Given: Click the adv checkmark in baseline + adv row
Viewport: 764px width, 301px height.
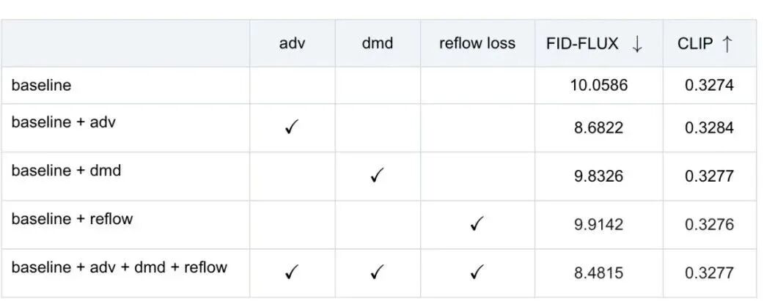Looking at the screenshot, I should 291,129.
